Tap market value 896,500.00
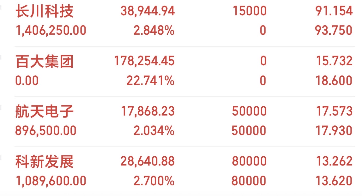 (46, 131)
